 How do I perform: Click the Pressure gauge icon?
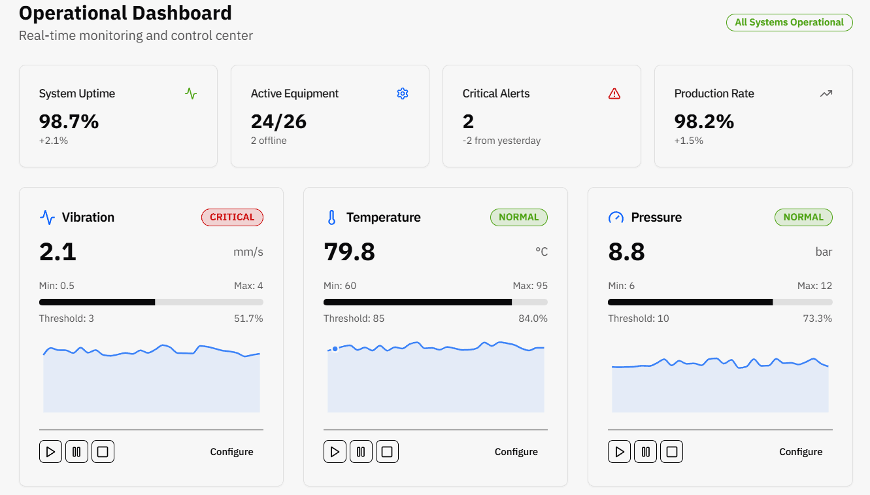(x=616, y=218)
